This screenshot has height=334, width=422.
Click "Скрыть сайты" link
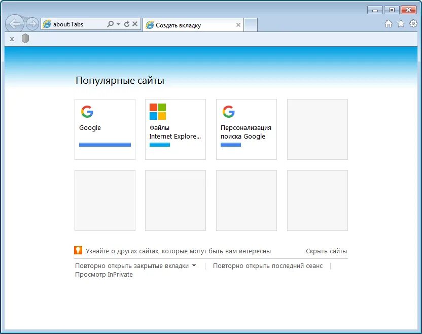click(326, 251)
